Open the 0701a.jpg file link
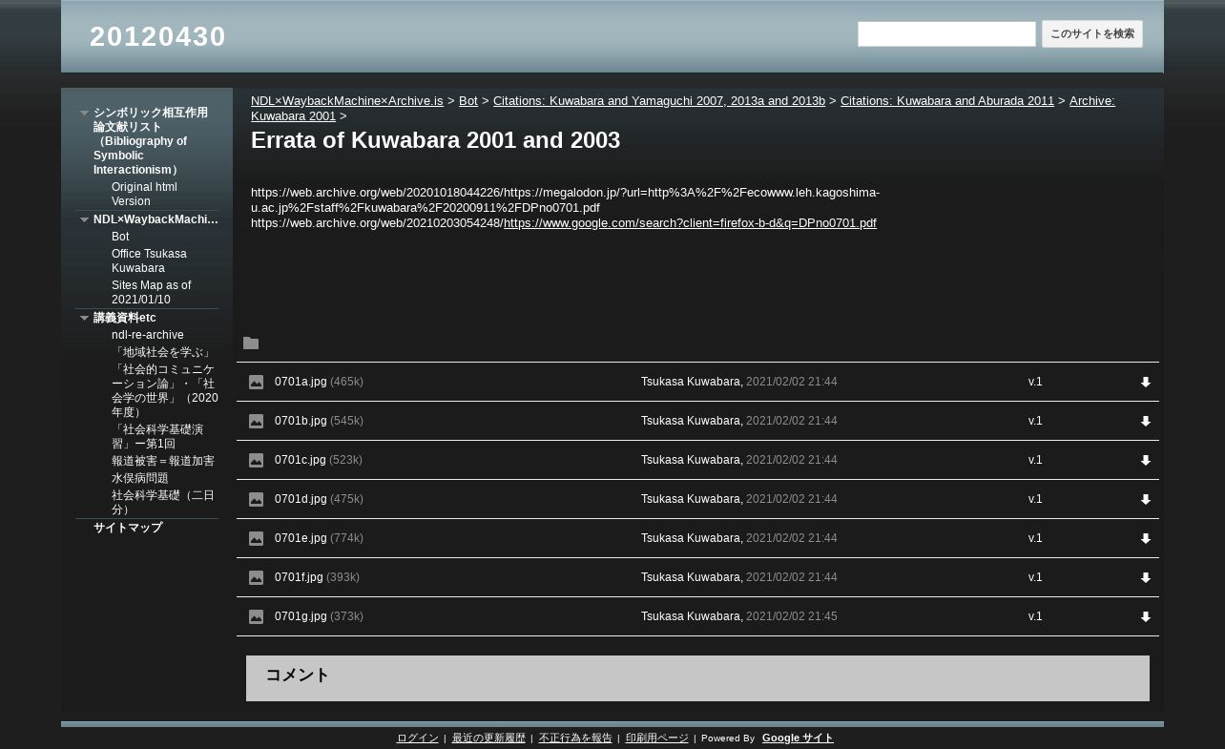This screenshot has width=1225, height=749. (301, 382)
